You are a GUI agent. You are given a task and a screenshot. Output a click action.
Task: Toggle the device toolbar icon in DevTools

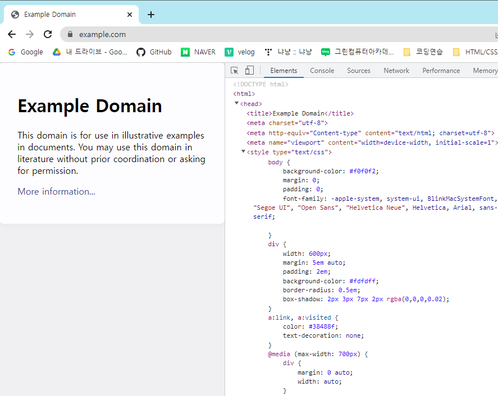249,71
